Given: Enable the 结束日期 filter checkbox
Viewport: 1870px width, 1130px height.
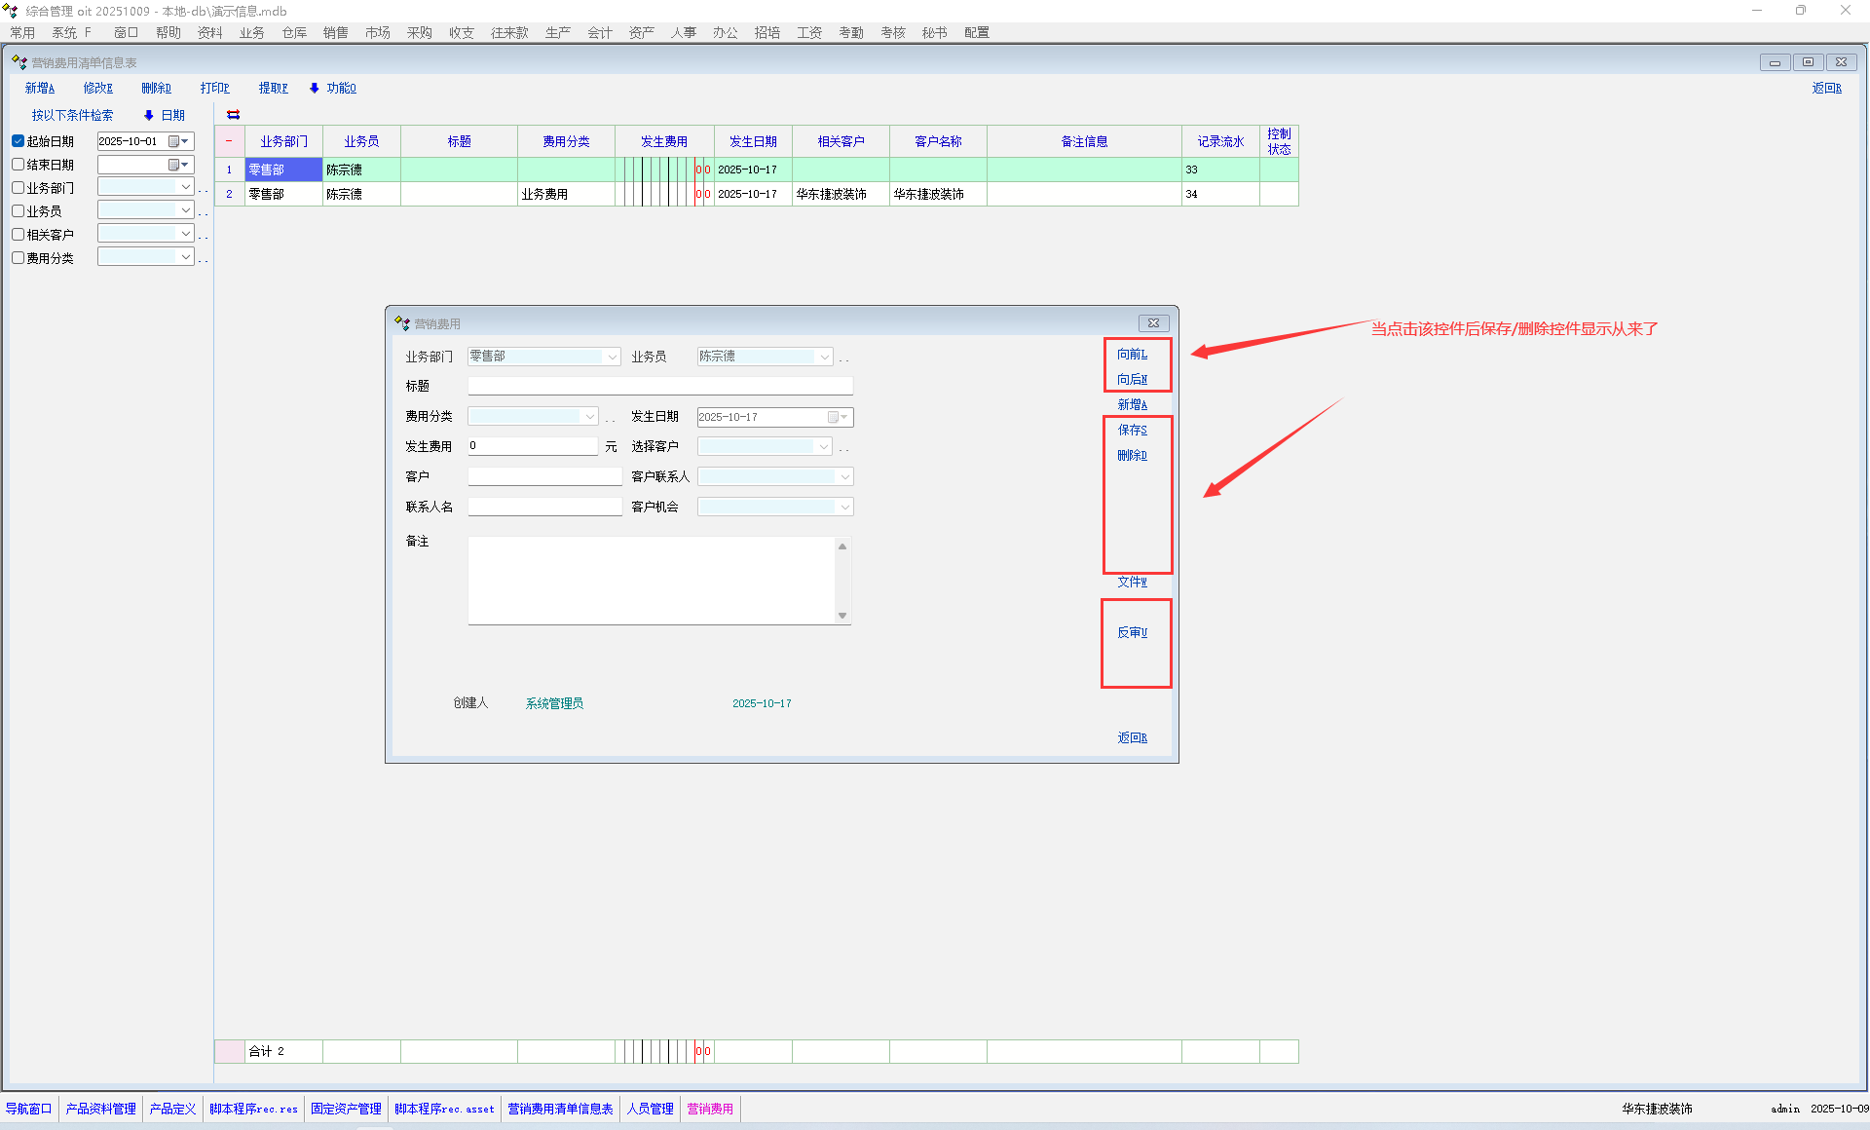Looking at the screenshot, I should [x=18, y=165].
